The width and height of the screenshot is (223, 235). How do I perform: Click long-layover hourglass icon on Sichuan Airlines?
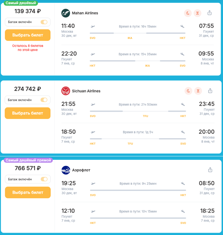click(198, 91)
